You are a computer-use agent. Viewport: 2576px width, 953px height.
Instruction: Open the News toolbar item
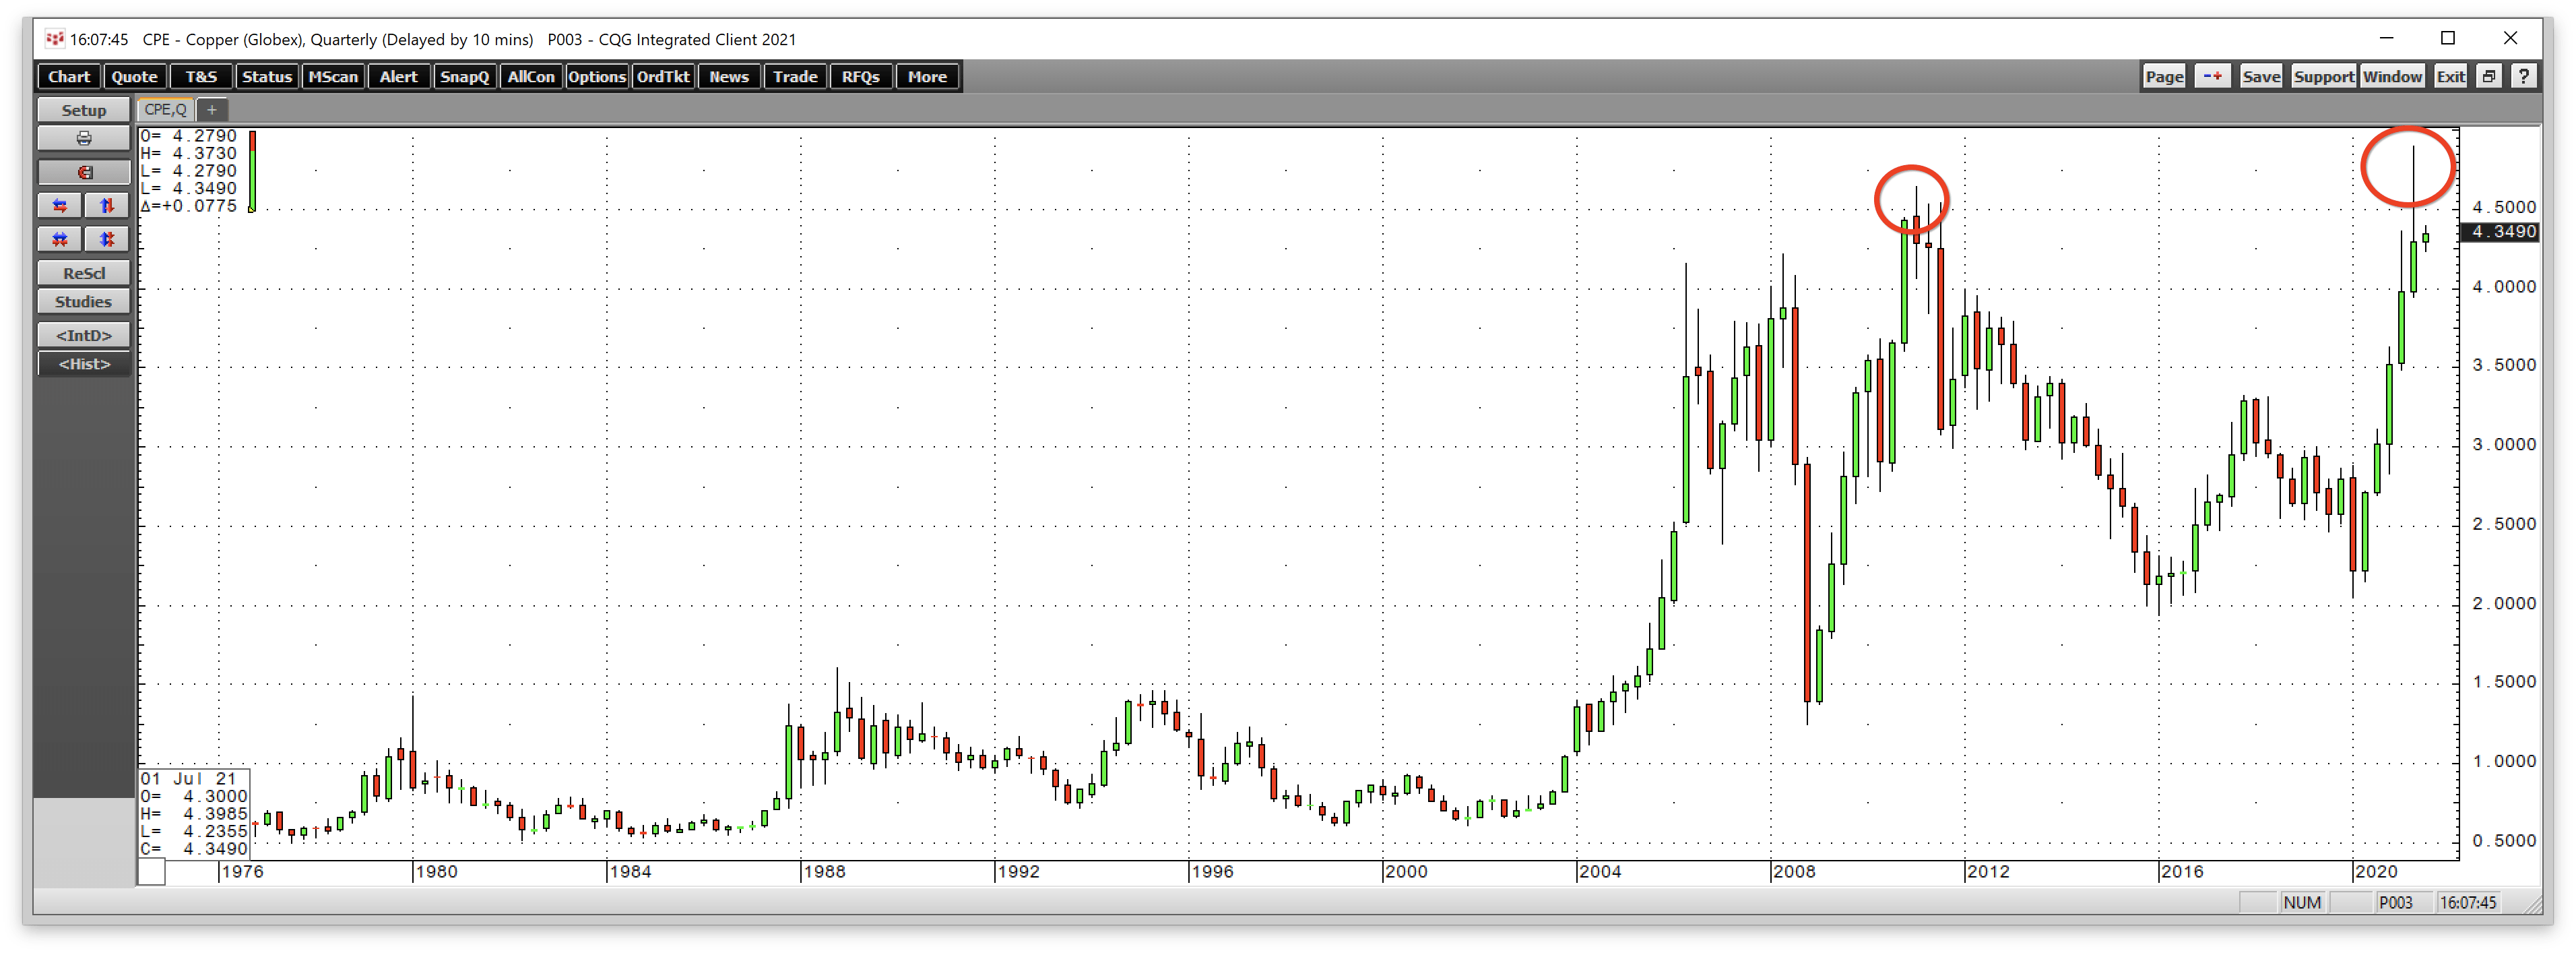[729, 76]
